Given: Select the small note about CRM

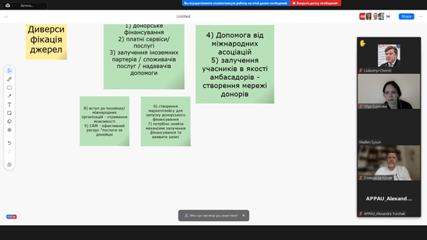Looking at the screenshot, I should [104, 121].
